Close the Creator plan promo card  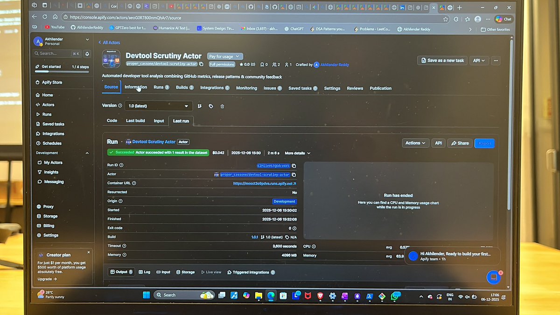pyautogui.click(x=88, y=252)
